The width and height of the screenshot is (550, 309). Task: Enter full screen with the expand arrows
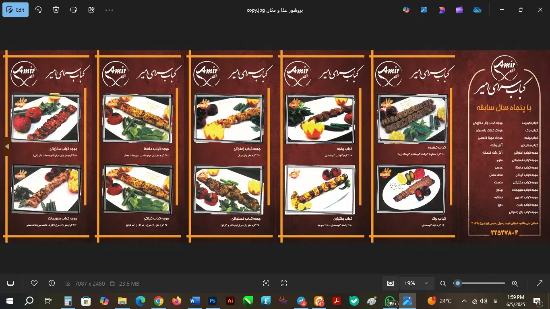coord(540,283)
